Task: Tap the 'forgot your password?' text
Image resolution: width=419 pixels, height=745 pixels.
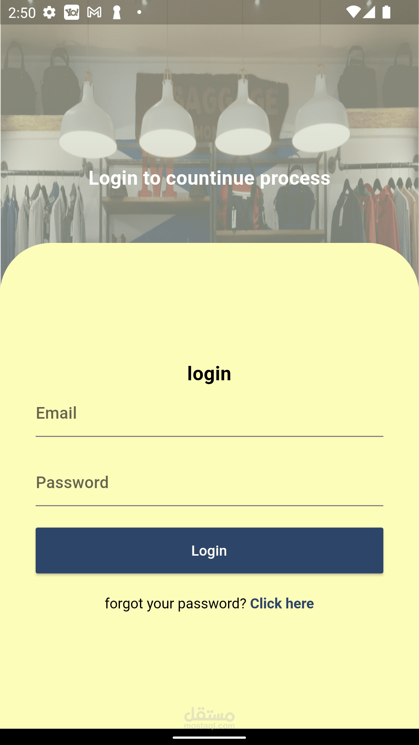Action: pyautogui.click(x=175, y=604)
